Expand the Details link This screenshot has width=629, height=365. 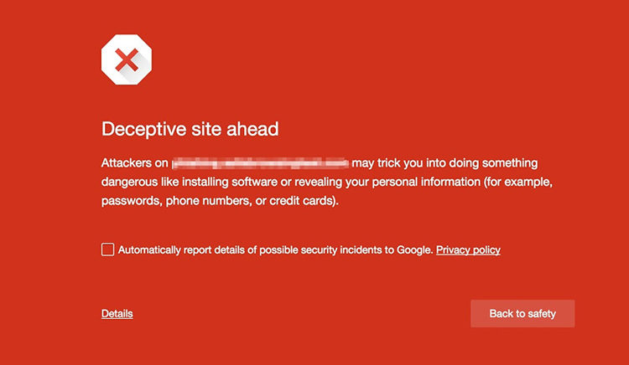pyautogui.click(x=117, y=313)
